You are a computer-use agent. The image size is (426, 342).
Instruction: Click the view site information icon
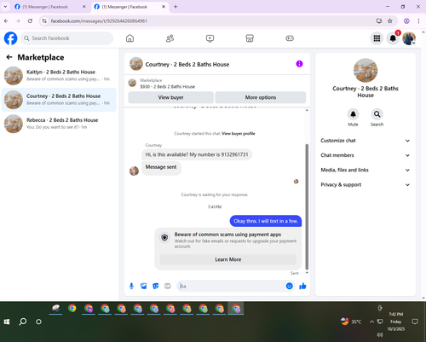coord(44,20)
